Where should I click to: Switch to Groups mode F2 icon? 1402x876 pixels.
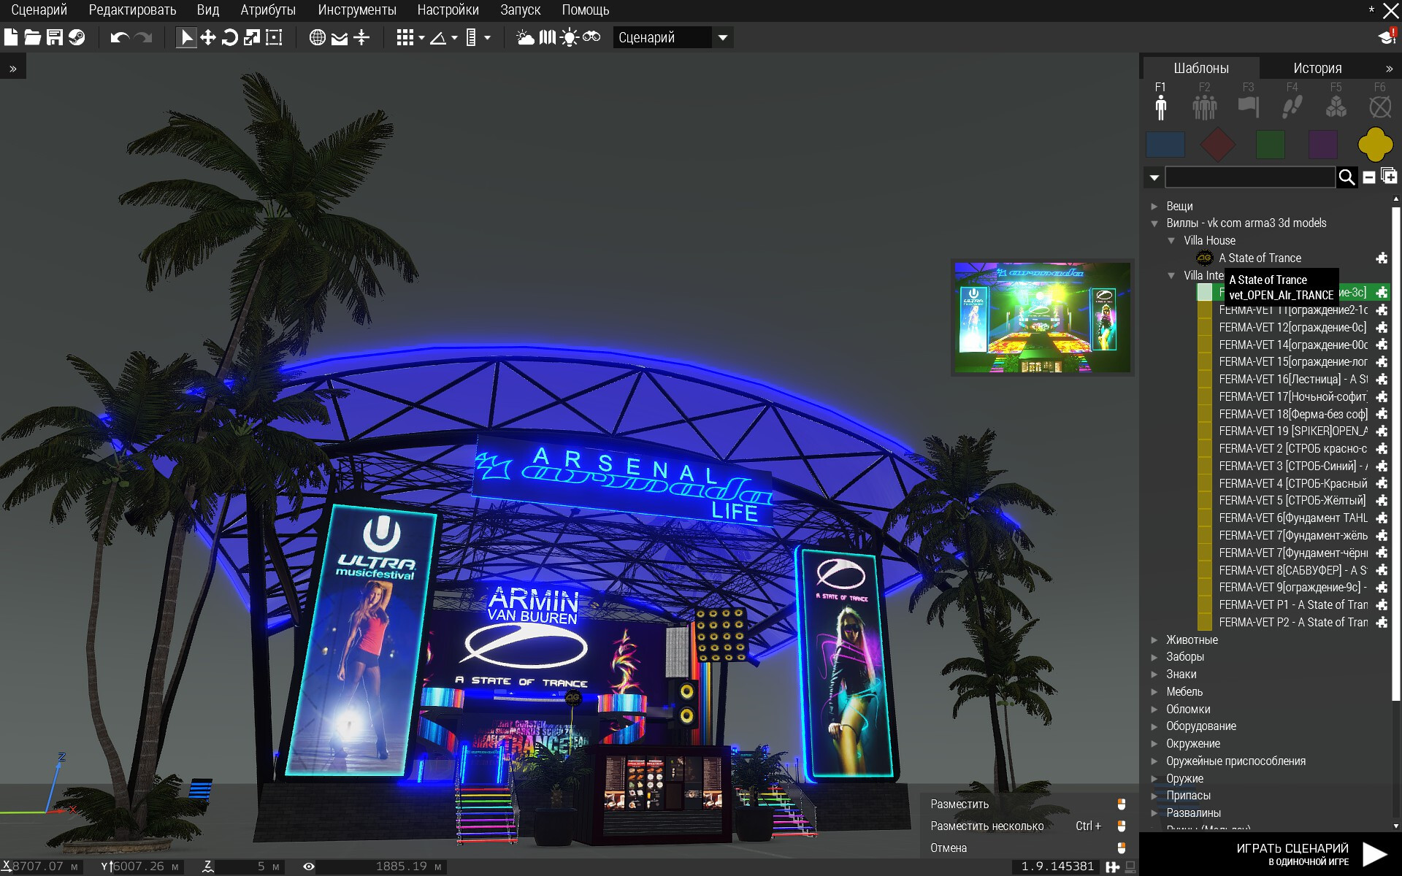point(1204,107)
